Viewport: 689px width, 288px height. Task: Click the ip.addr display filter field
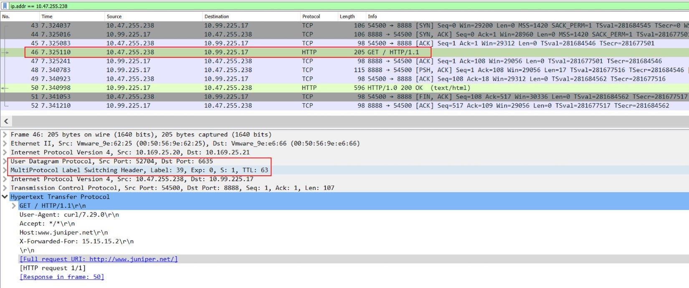pyautogui.click(x=349, y=6)
